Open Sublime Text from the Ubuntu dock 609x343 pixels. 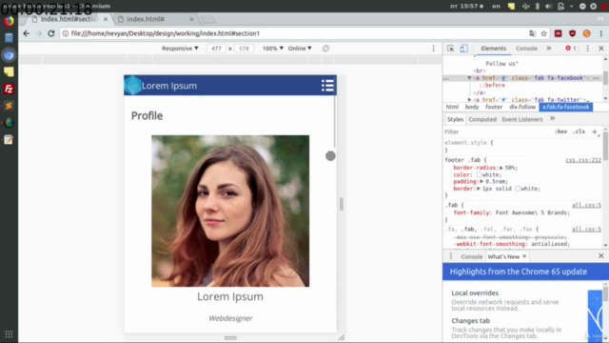[9, 106]
